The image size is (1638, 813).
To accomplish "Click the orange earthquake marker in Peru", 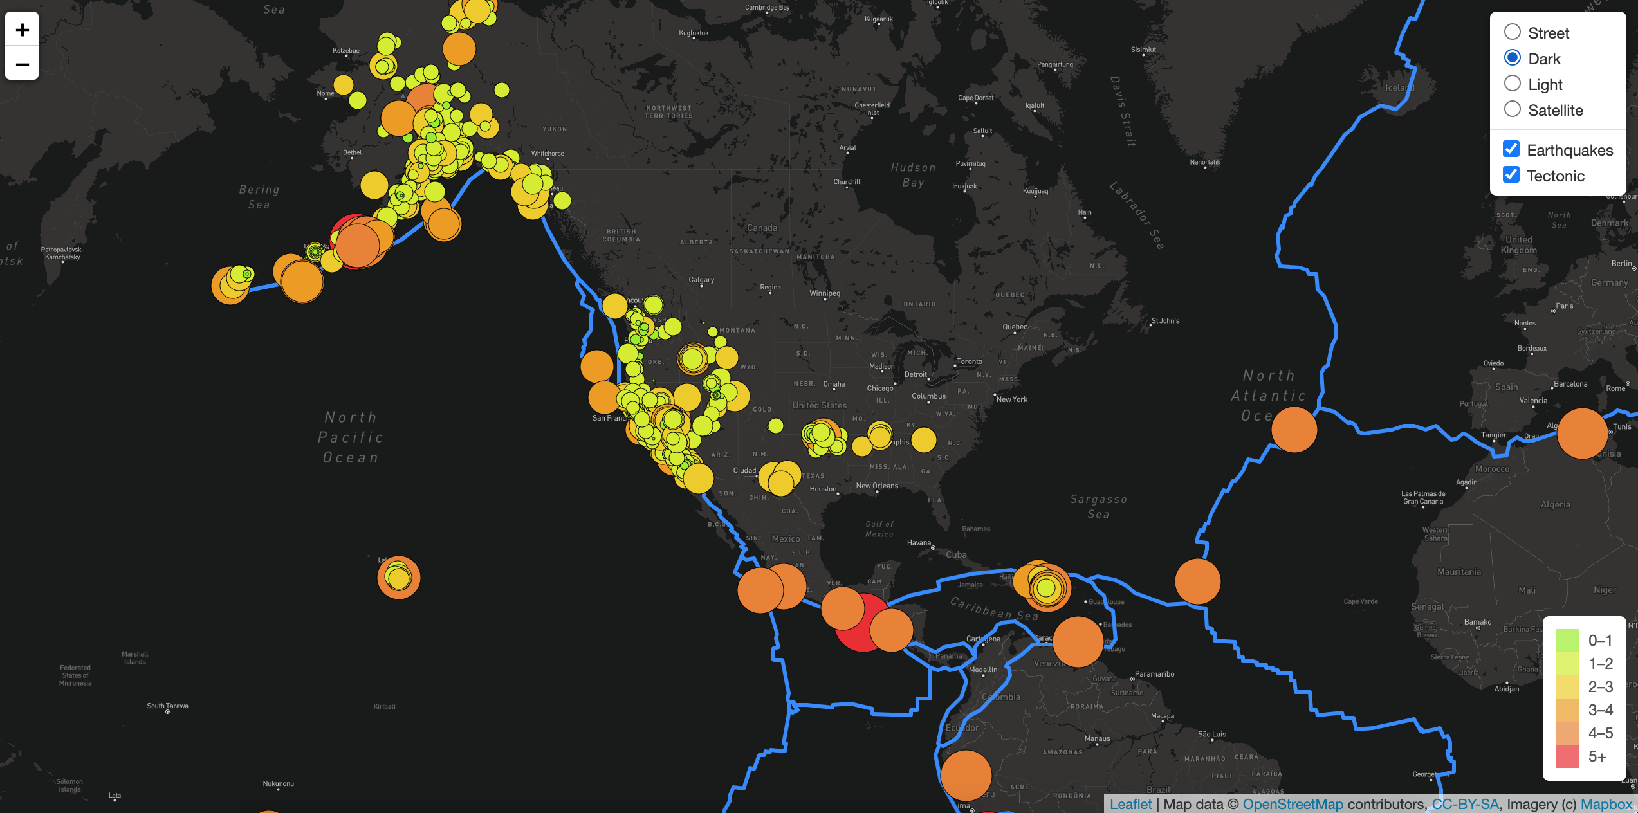I will (x=966, y=776).
